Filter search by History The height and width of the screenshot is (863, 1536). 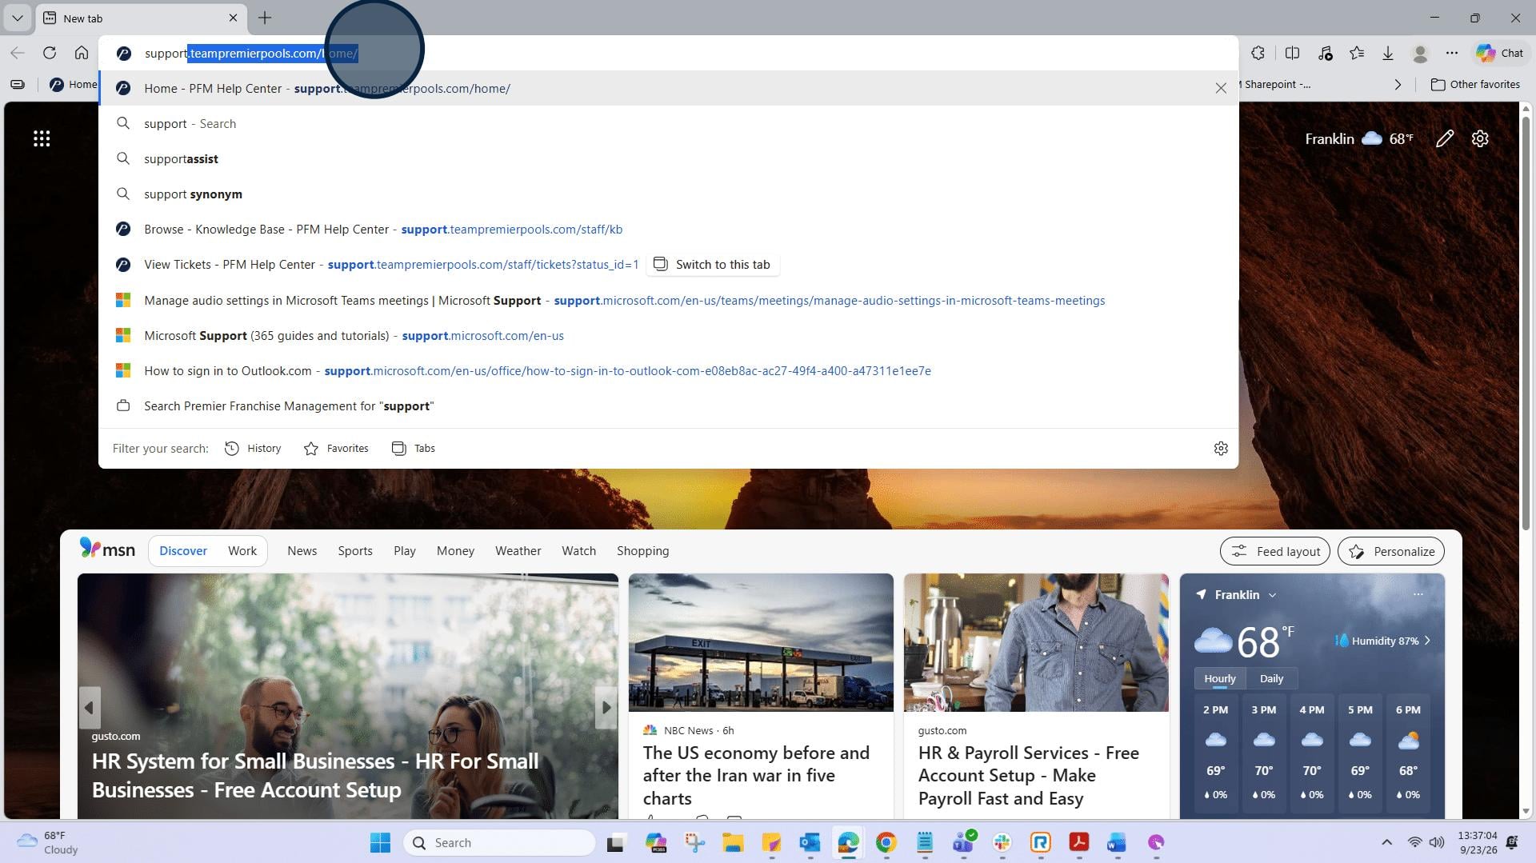pyautogui.click(x=253, y=448)
